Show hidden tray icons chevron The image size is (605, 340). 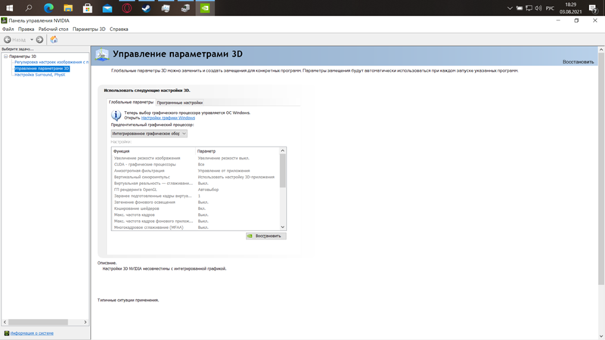[x=510, y=8]
